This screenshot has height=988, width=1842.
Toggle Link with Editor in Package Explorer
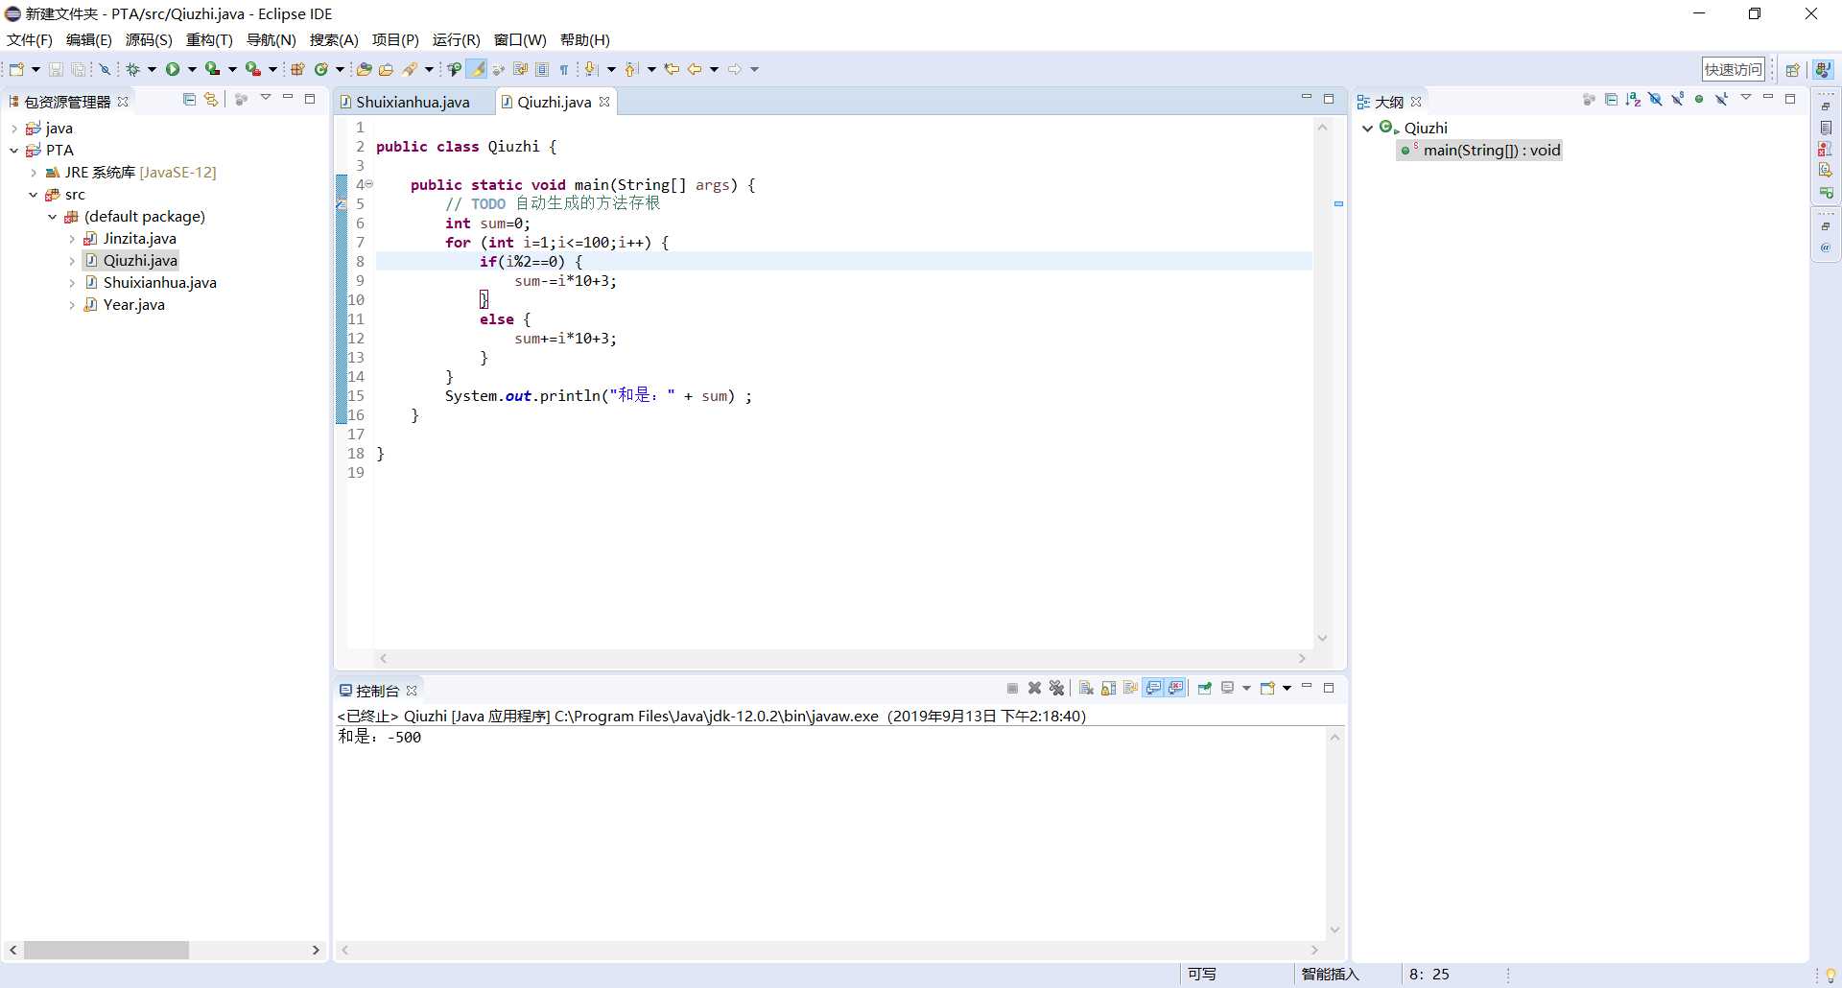[x=211, y=99]
